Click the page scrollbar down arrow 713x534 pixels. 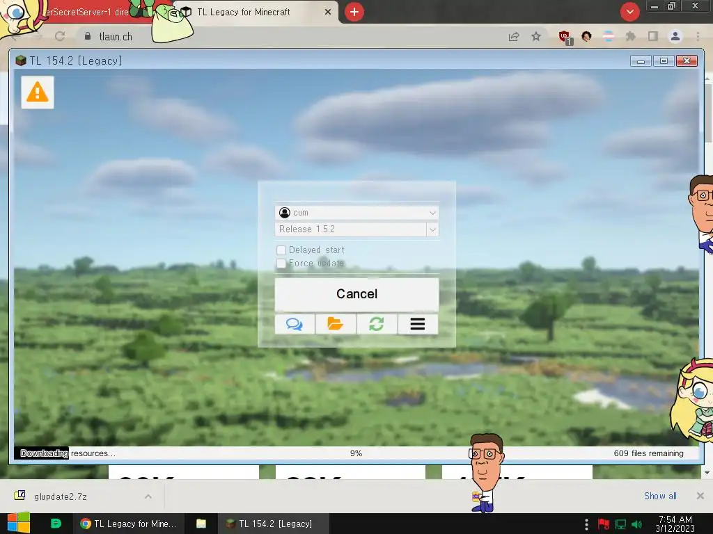[x=707, y=473]
